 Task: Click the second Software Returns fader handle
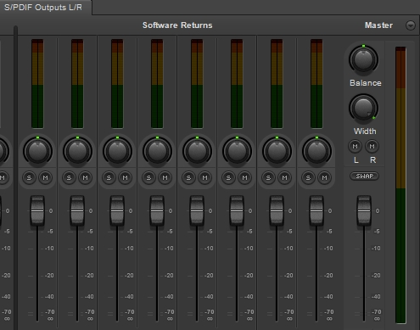click(x=77, y=210)
